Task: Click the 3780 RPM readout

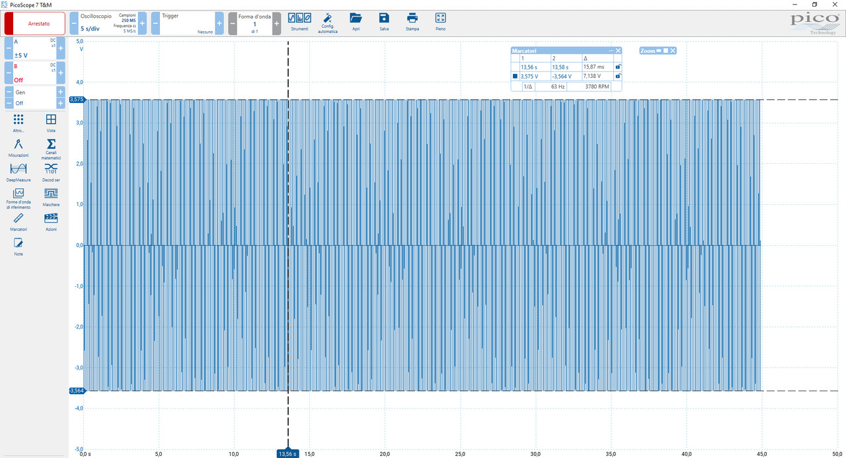Action: tap(596, 87)
